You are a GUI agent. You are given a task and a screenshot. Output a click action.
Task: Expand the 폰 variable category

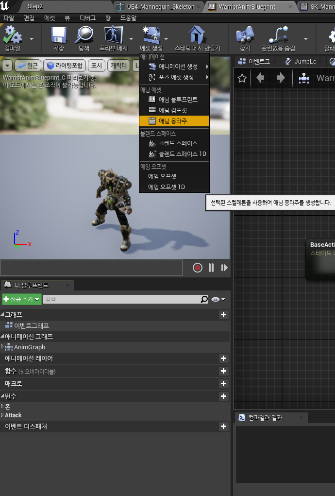click(2, 406)
